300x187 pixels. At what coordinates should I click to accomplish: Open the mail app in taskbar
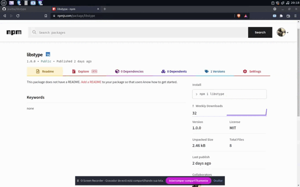[11, 3]
